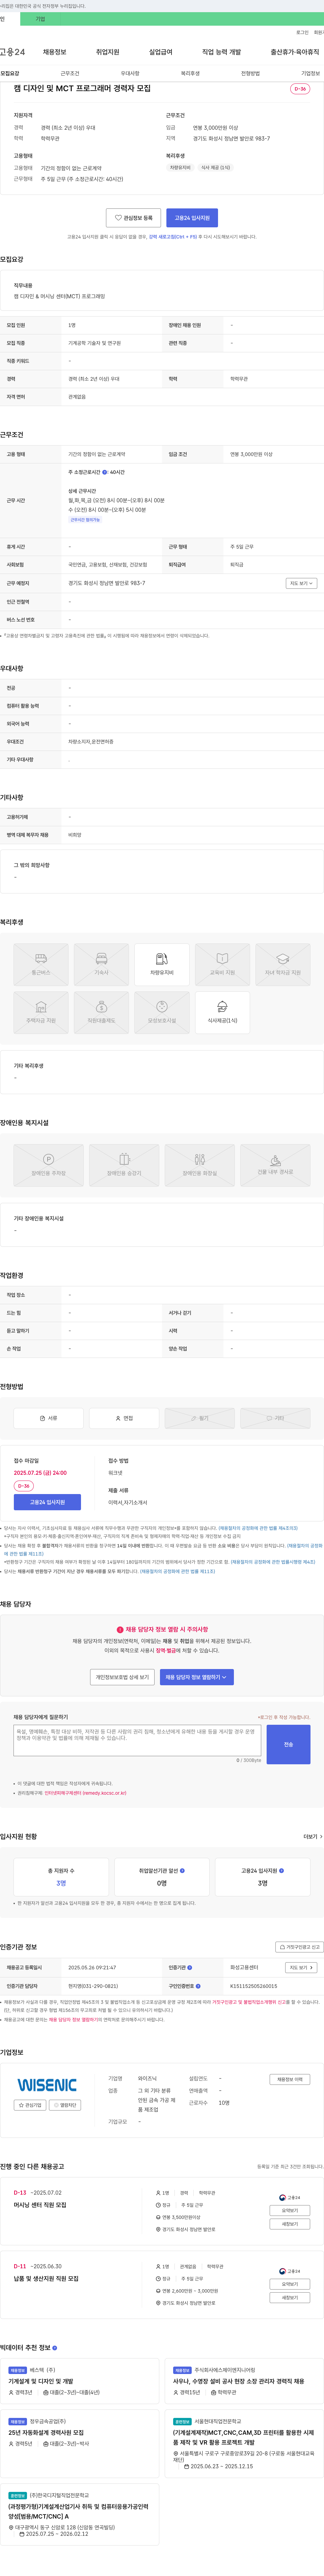Image resolution: width=324 pixels, height=2576 pixels.
Task: Open the 취업지원 menu
Action: click(x=107, y=52)
